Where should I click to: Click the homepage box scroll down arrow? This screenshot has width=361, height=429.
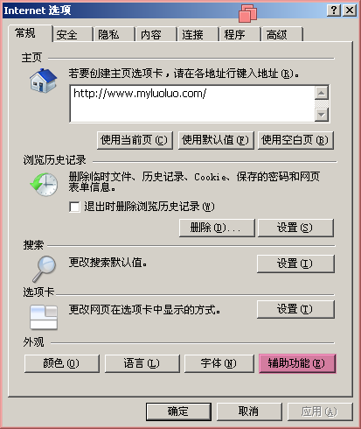[322, 115]
